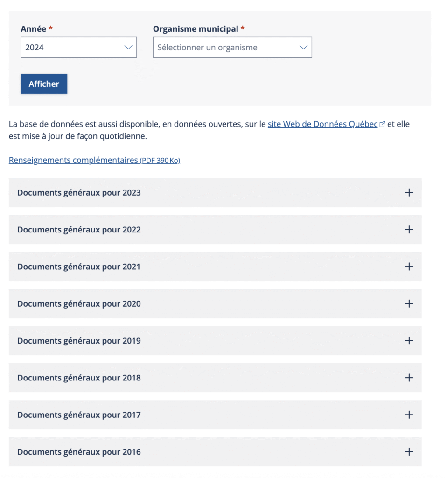Click the plus icon for 2021 documents
The image size is (447, 478).
point(409,267)
